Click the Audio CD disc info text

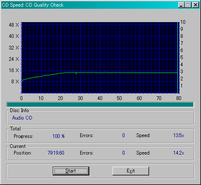pyautogui.click(x=22, y=118)
